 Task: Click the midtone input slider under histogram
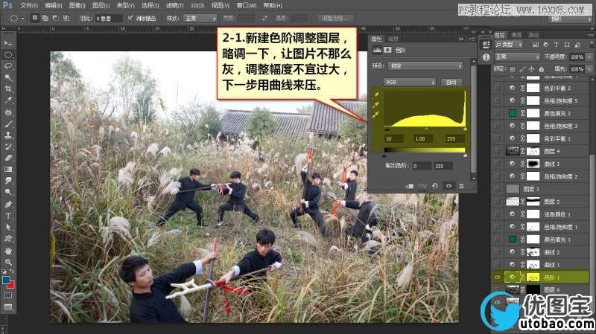click(425, 129)
